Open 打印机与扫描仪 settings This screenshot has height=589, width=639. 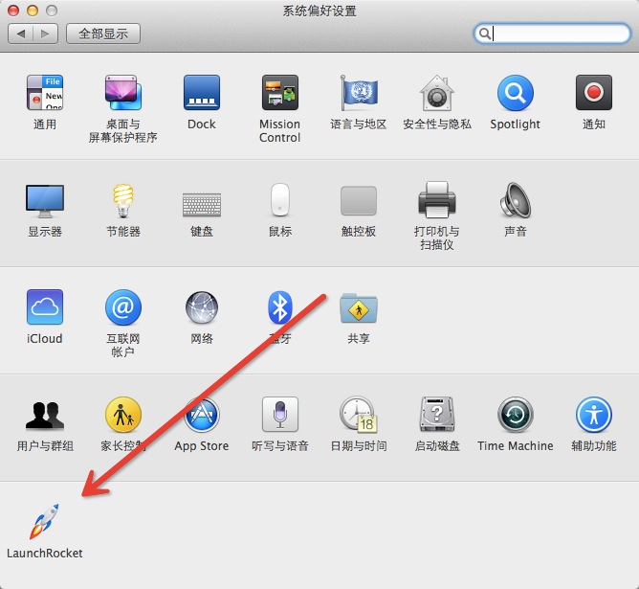click(436, 201)
